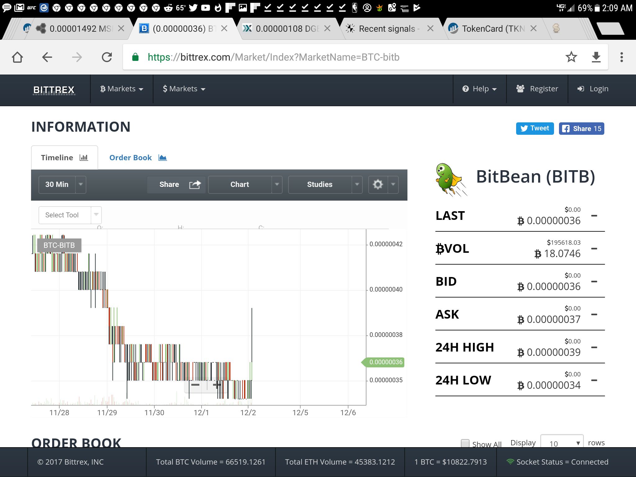
Task: Close the MSP 0.00001492 tab
Action: 121,29
